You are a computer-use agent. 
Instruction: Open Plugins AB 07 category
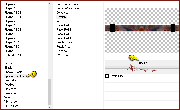point(13,25)
